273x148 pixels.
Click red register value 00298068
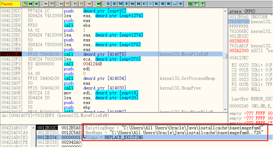(239, 41)
